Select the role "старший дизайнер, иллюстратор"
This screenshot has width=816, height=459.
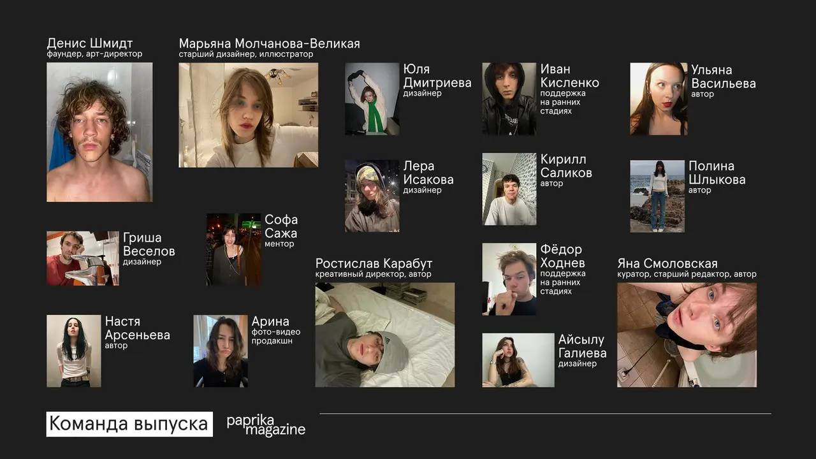click(246, 55)
